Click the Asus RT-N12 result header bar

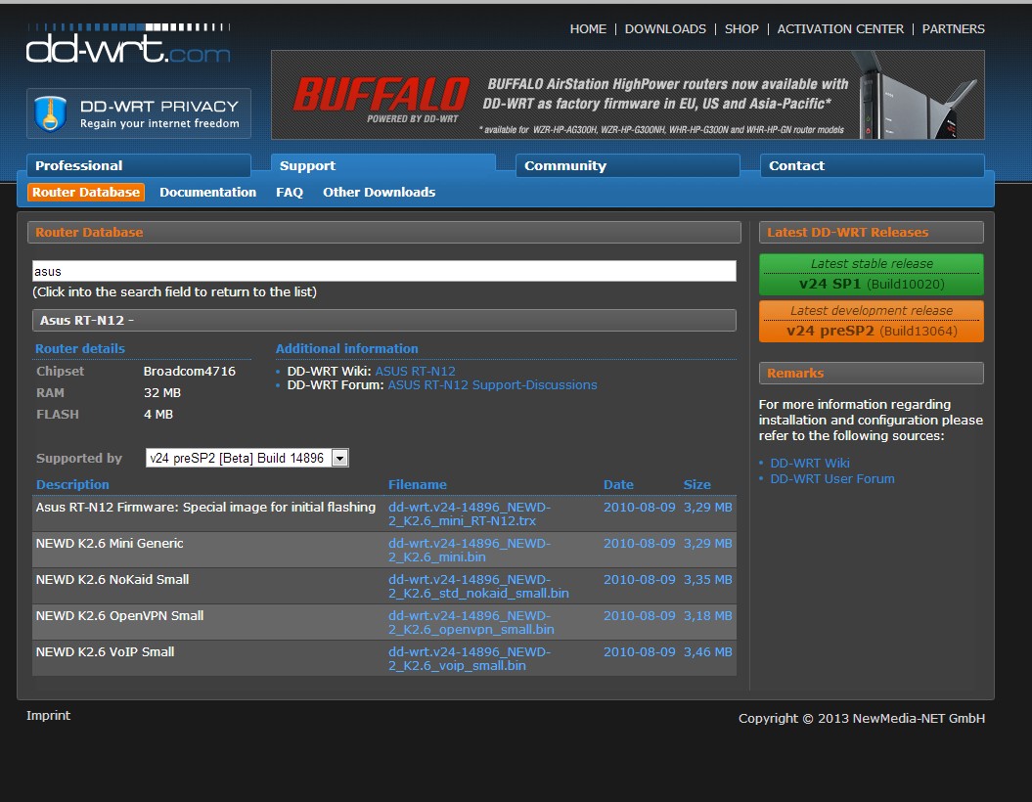[x=383, y=321]
